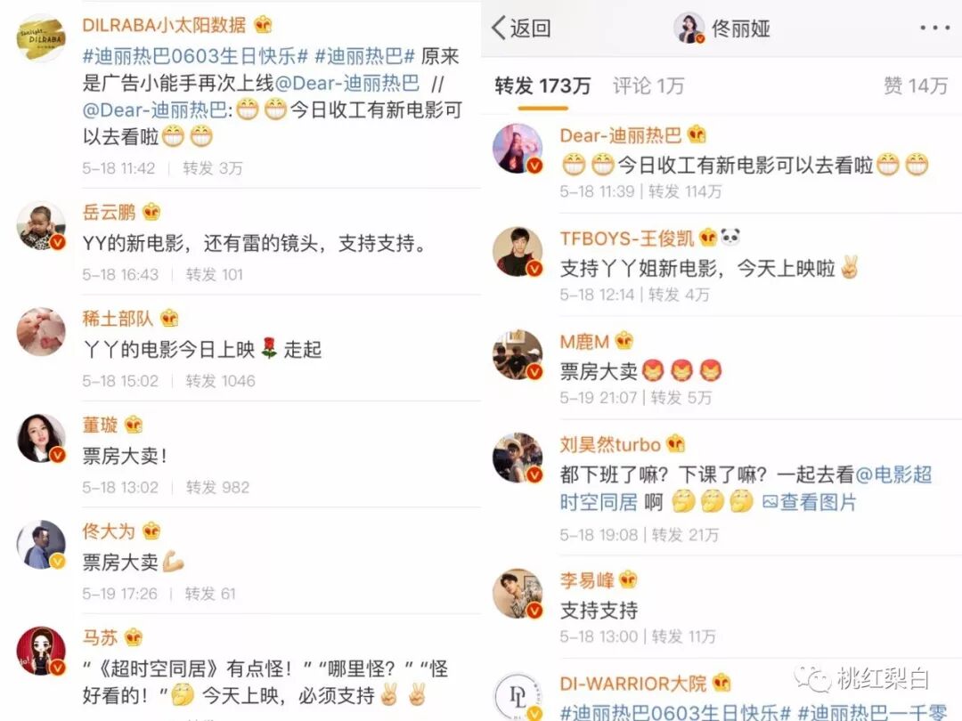962x721 pixels.
Task: Tap M鹿M profile avatar
Action: 518,355
